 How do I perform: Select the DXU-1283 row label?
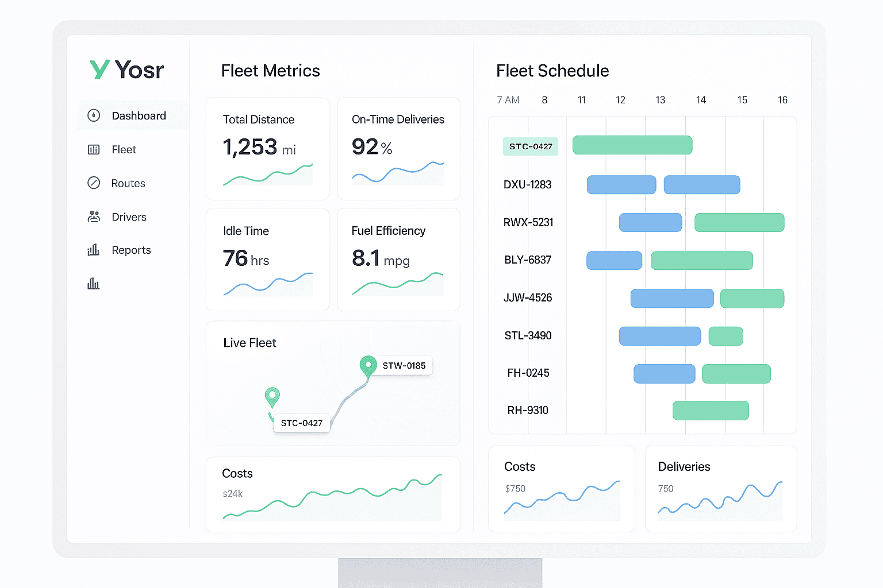coord(527,185)
